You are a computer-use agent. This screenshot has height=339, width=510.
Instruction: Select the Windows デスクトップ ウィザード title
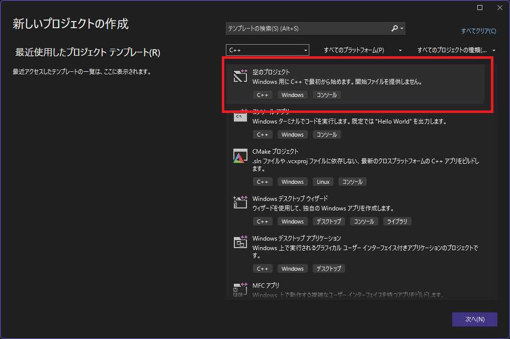pos(290,198)
